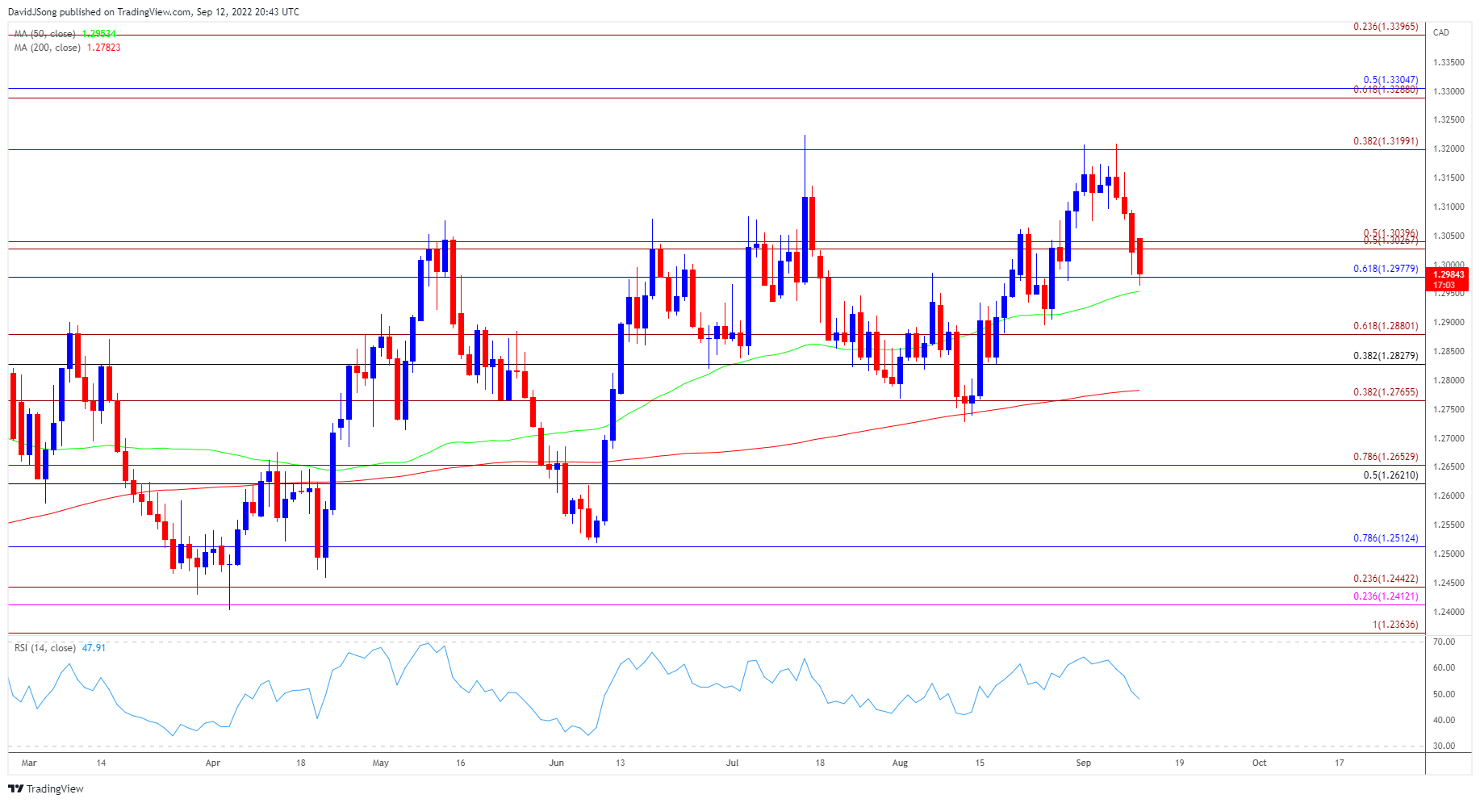Click the 0.618(1.29779) Fibonacci label
This screenshot has height=803, width=1480.
pyautogui.click(x=1386, y=269)
